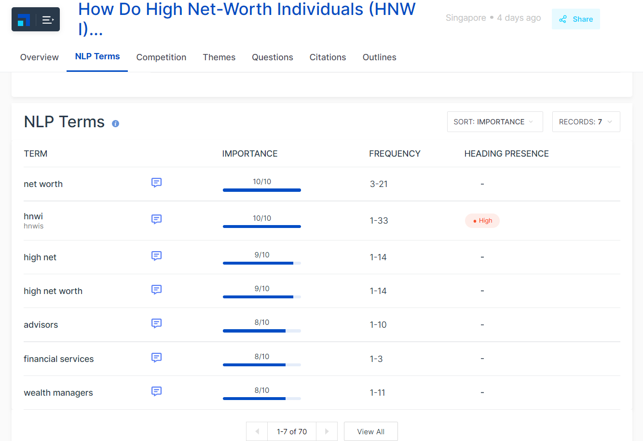Click the Share button

point(575,19)
